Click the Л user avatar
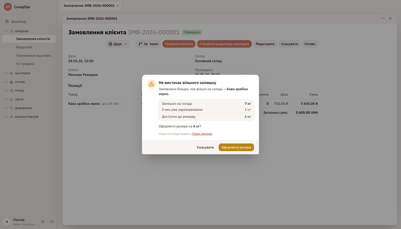The image size is (401, 229). (7, 222)
